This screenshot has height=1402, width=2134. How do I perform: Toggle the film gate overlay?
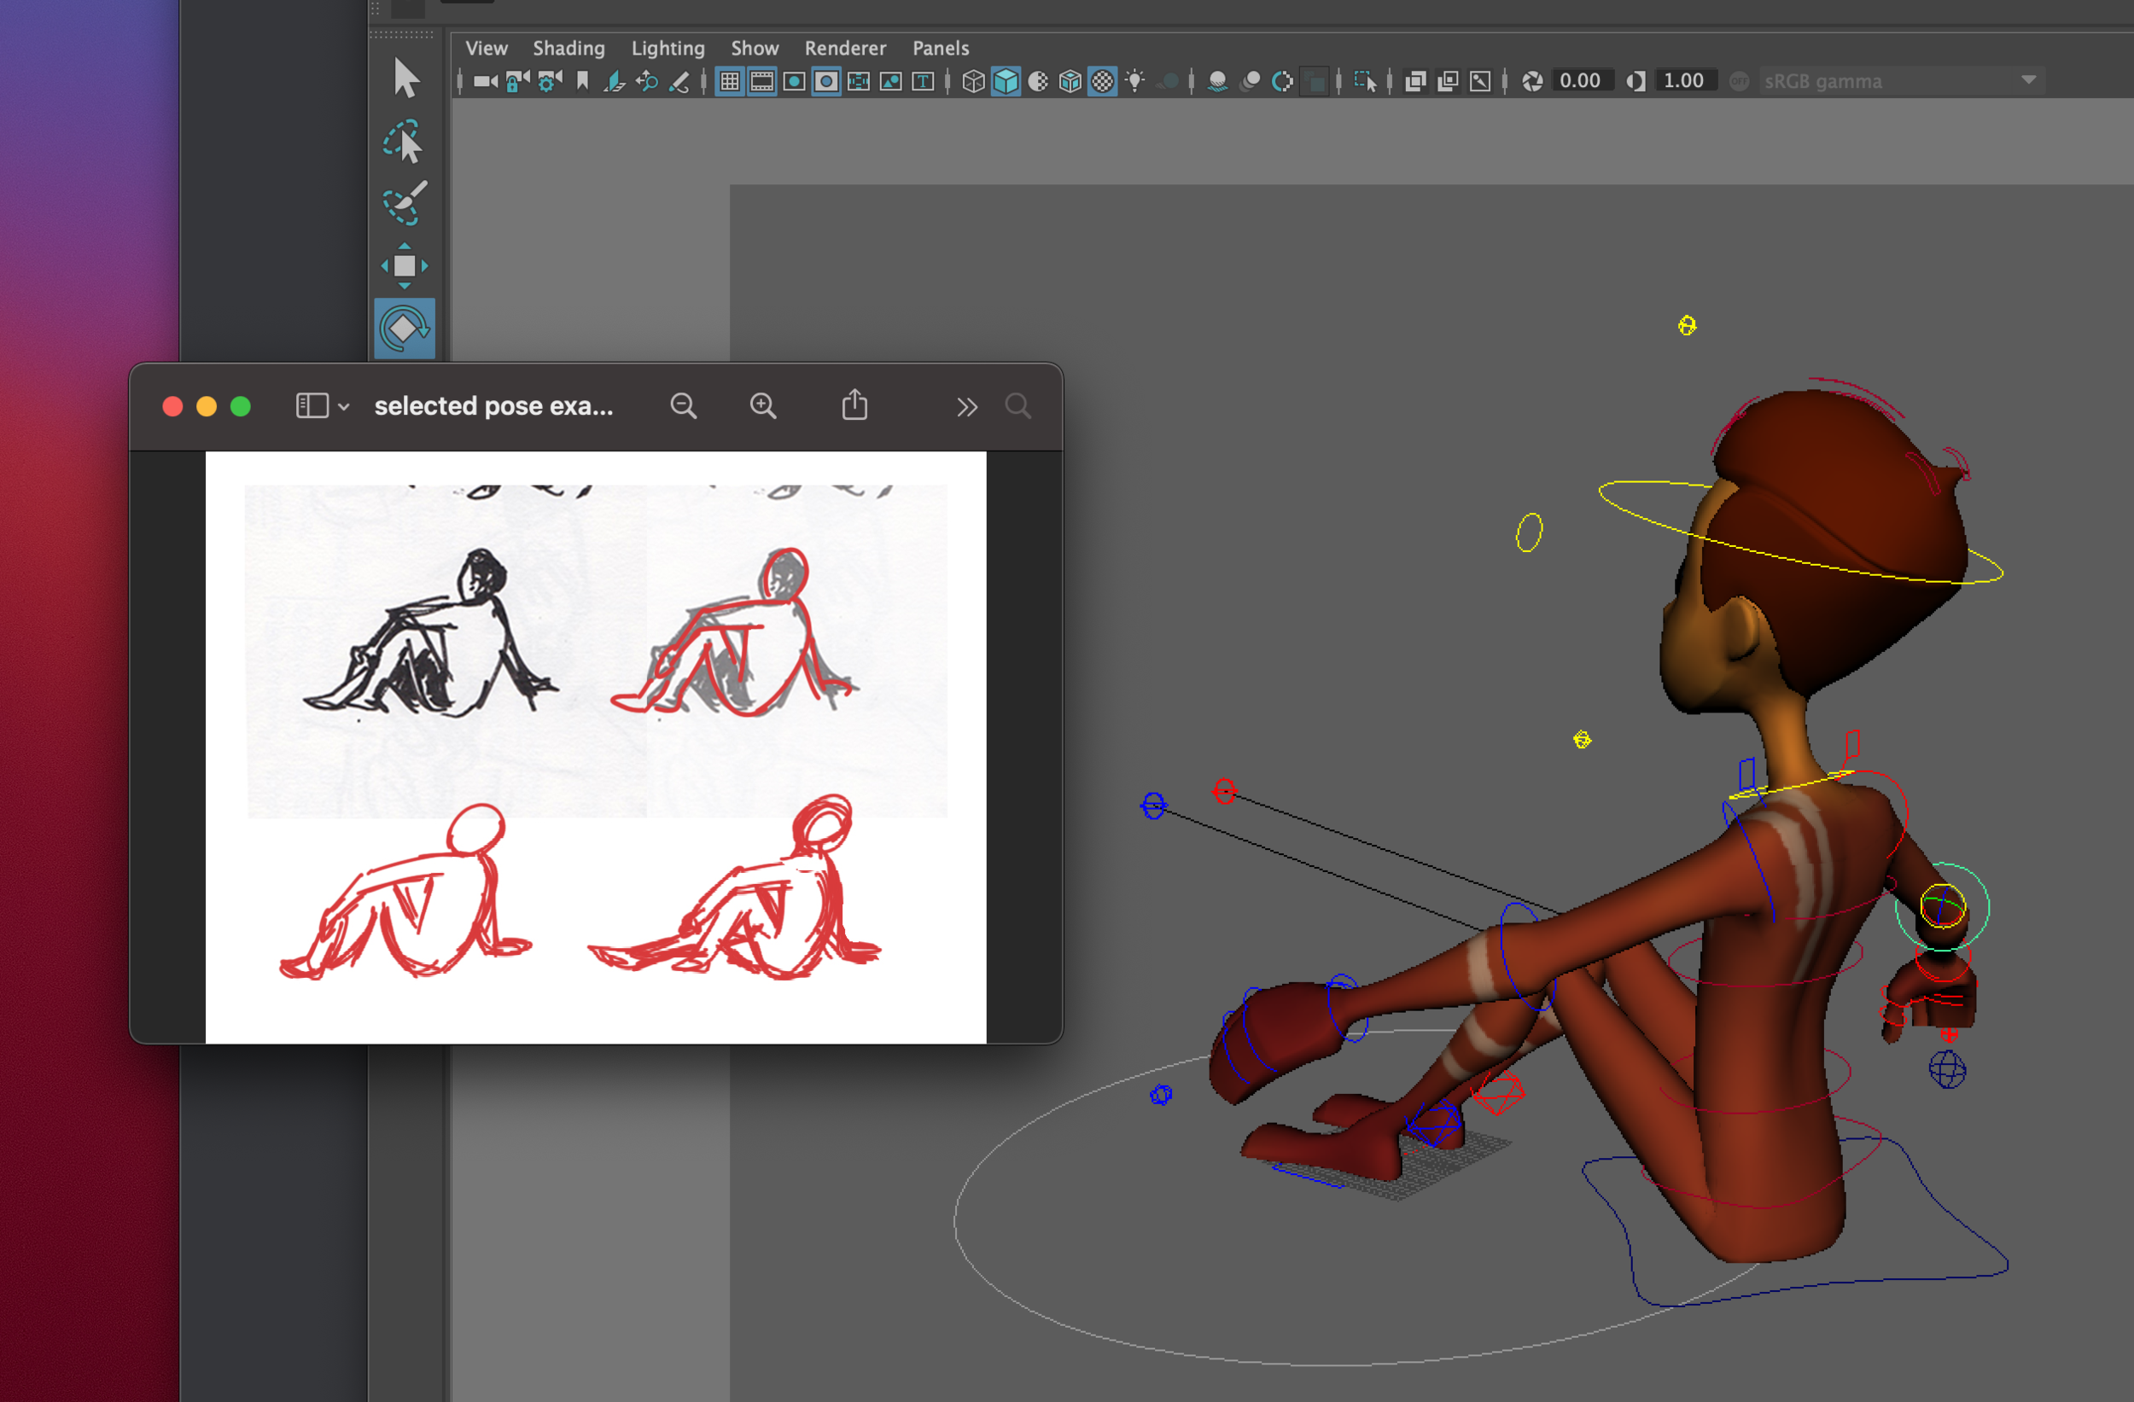coord(762,82)
